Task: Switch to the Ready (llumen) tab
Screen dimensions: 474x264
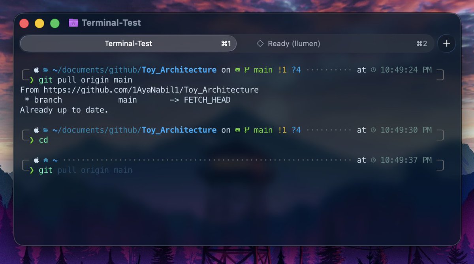Action: [x=335, y=43]
